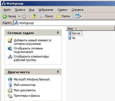This screenshot has width=115, height=101.
Task: Click the Поиск text label
Action: pos(49,16)
